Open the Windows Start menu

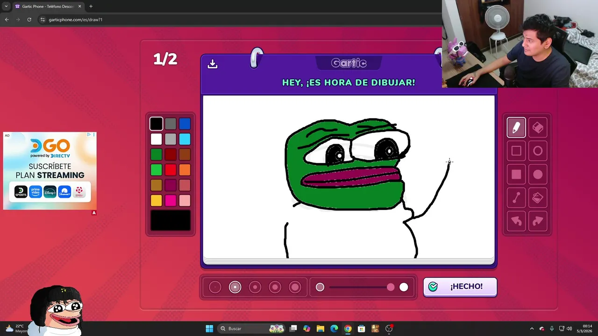(x=209, y=329)
